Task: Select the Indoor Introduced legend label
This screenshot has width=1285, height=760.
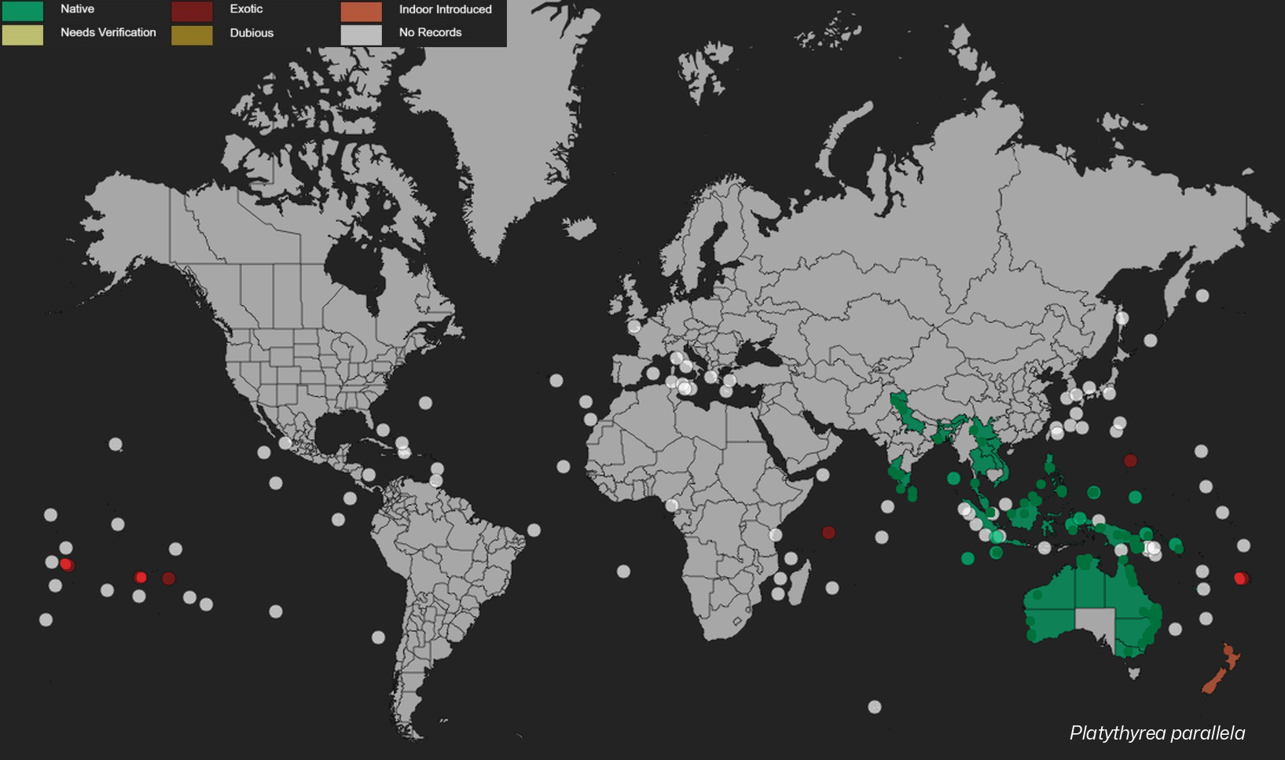Action: [x=446, y=9]
